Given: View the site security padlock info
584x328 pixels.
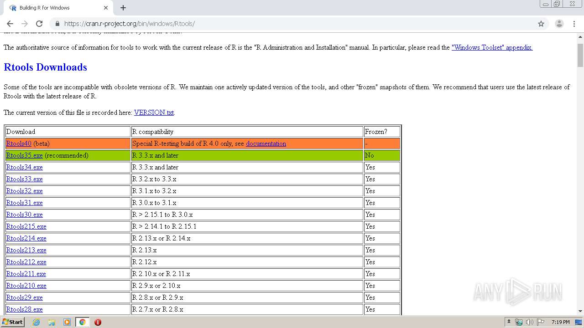Looking at the screenshot, I should coord(57,24).
